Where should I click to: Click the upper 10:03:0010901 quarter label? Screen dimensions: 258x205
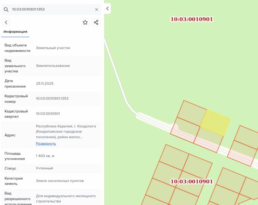192,19
